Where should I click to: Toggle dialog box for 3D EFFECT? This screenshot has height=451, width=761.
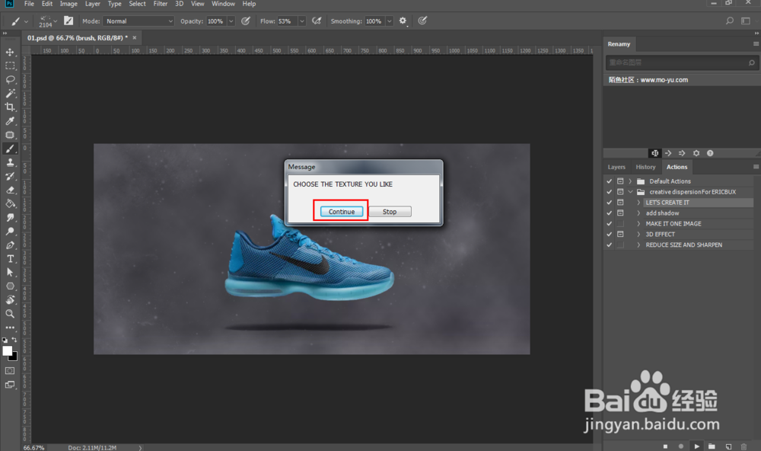pos(620,234)
